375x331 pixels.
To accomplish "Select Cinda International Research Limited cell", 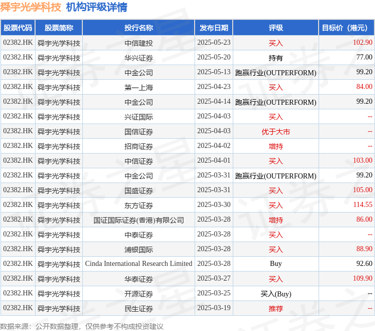I will (x=139, y=263).
